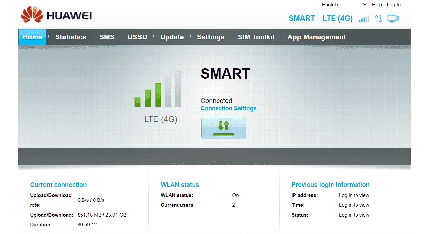Click the LTE (4G) label in header
Screen dimensions: 436x234
click(337, 18)
